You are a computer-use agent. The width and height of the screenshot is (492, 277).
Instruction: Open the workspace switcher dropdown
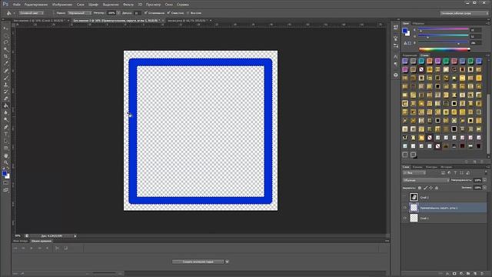pos(464,13)
